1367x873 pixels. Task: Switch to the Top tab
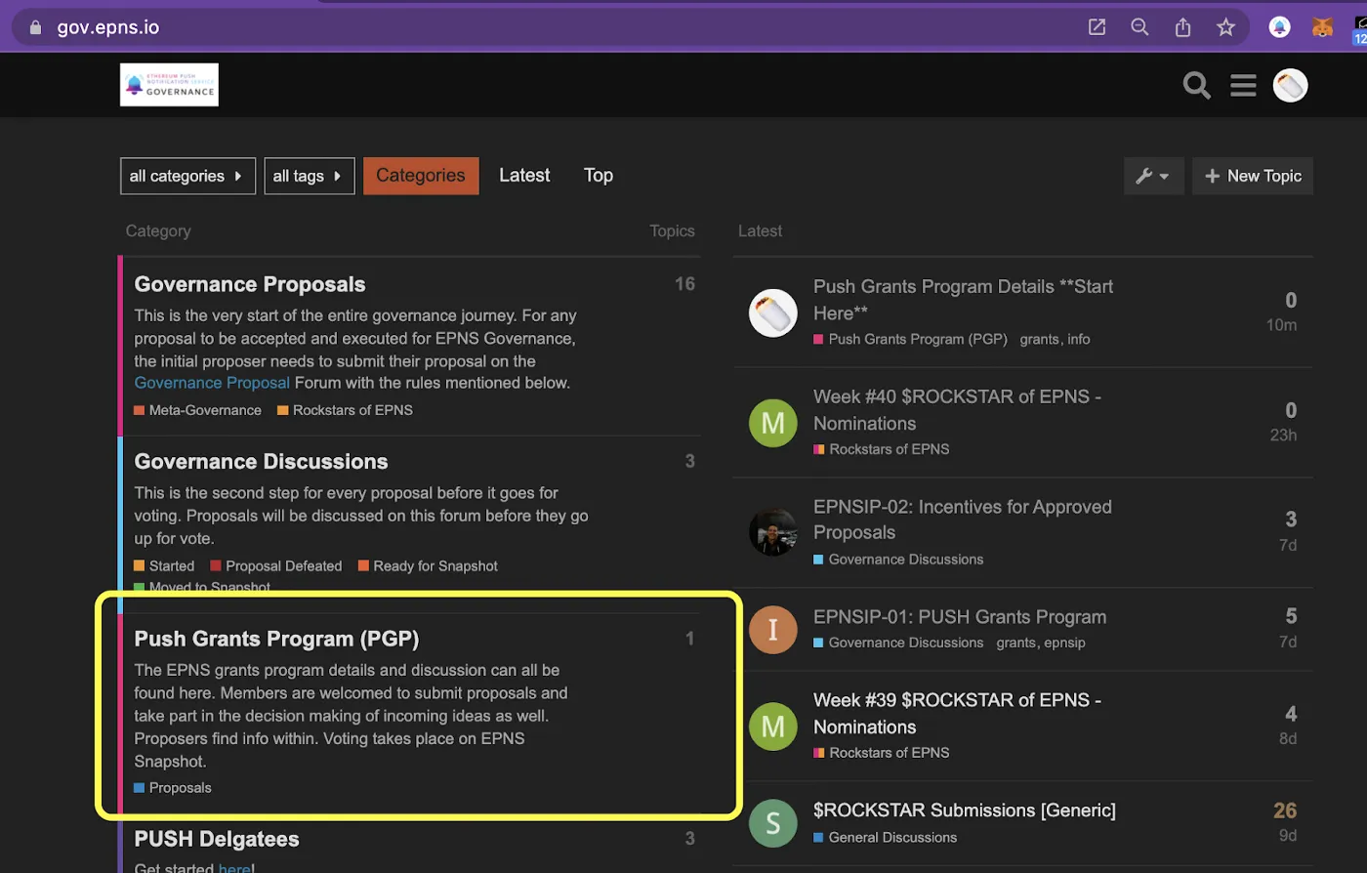click(598, 176)
